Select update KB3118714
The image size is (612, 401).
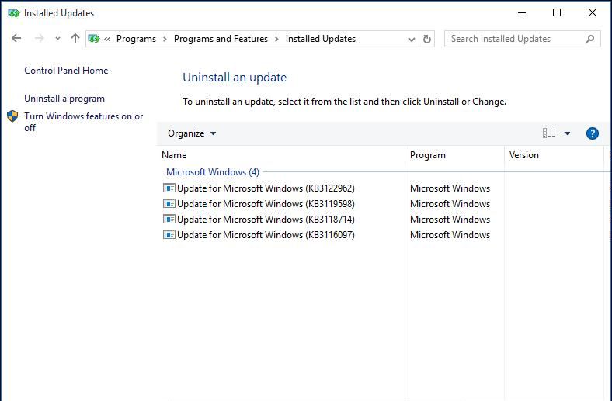pos(266,220)
